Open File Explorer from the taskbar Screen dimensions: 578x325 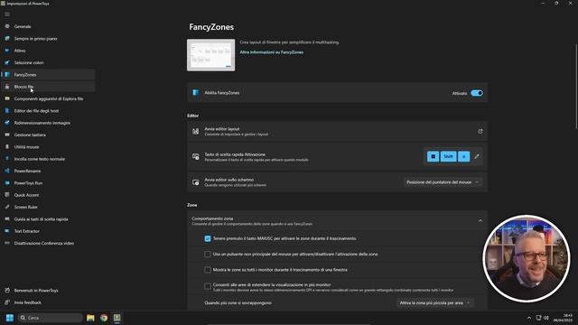coord(90,318)
